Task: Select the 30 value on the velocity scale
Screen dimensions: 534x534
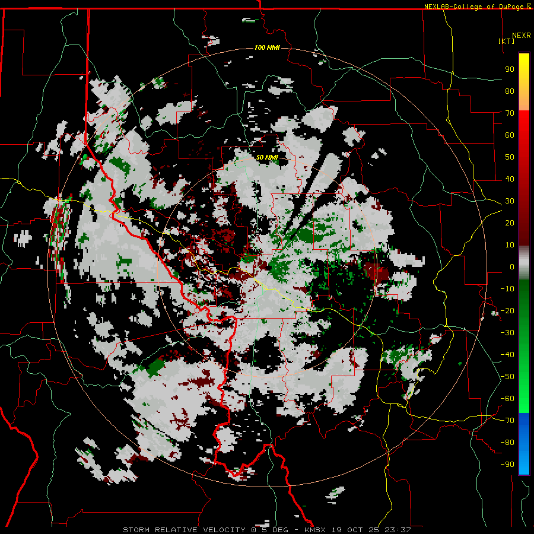Action: tap(510, 201)
